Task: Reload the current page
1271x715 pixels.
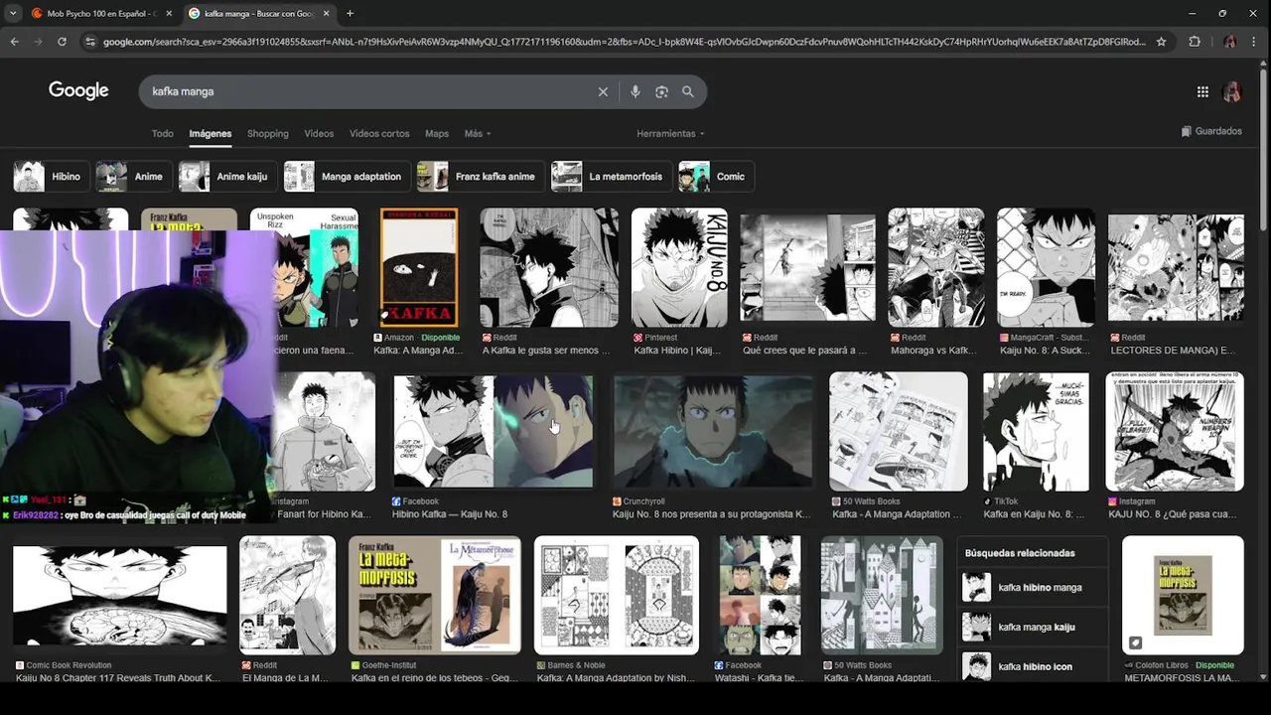Action: coord(62,42)
